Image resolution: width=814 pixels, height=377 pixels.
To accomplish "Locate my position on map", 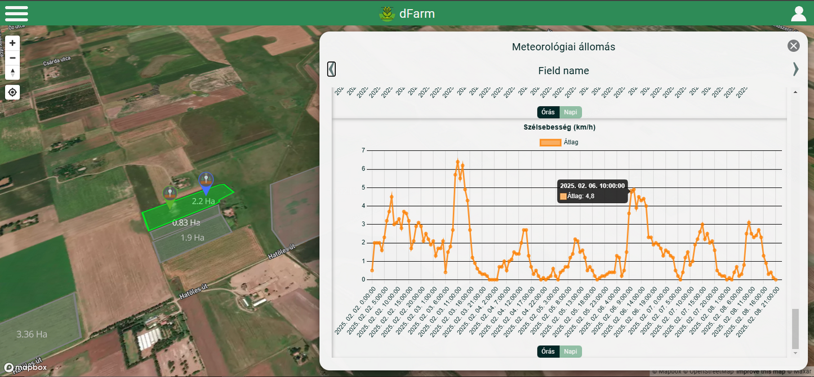I will (12, 92).
